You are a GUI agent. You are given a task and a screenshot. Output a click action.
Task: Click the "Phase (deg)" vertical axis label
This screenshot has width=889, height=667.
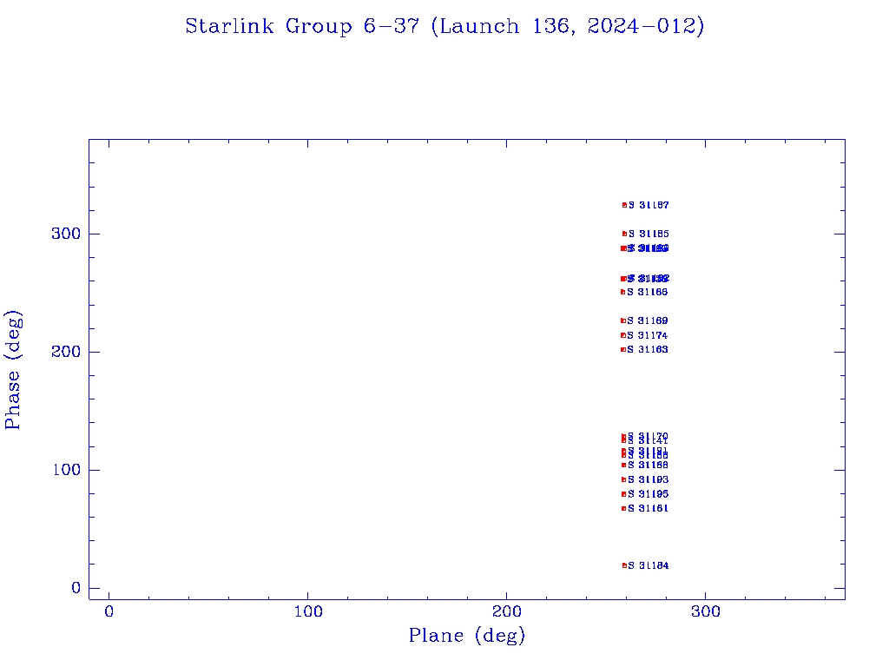(x=12, y=370)
